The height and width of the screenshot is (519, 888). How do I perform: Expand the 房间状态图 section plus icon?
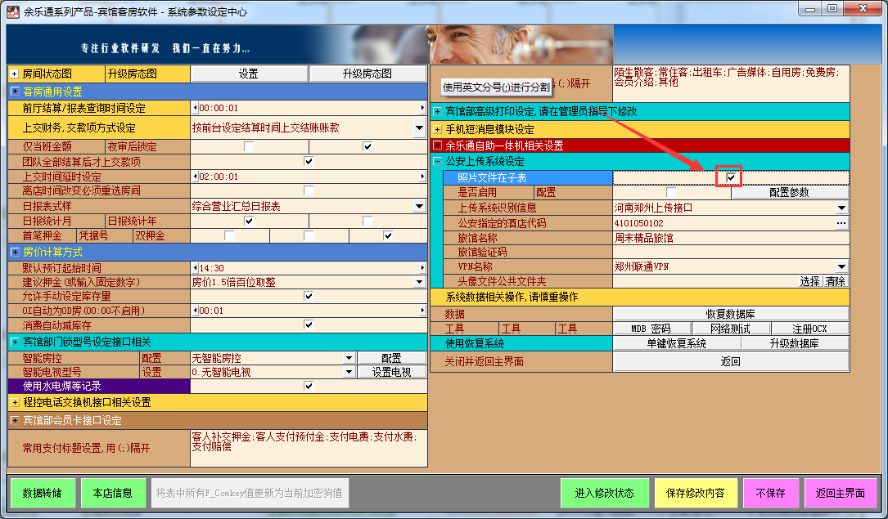click(x=14, y=74)
